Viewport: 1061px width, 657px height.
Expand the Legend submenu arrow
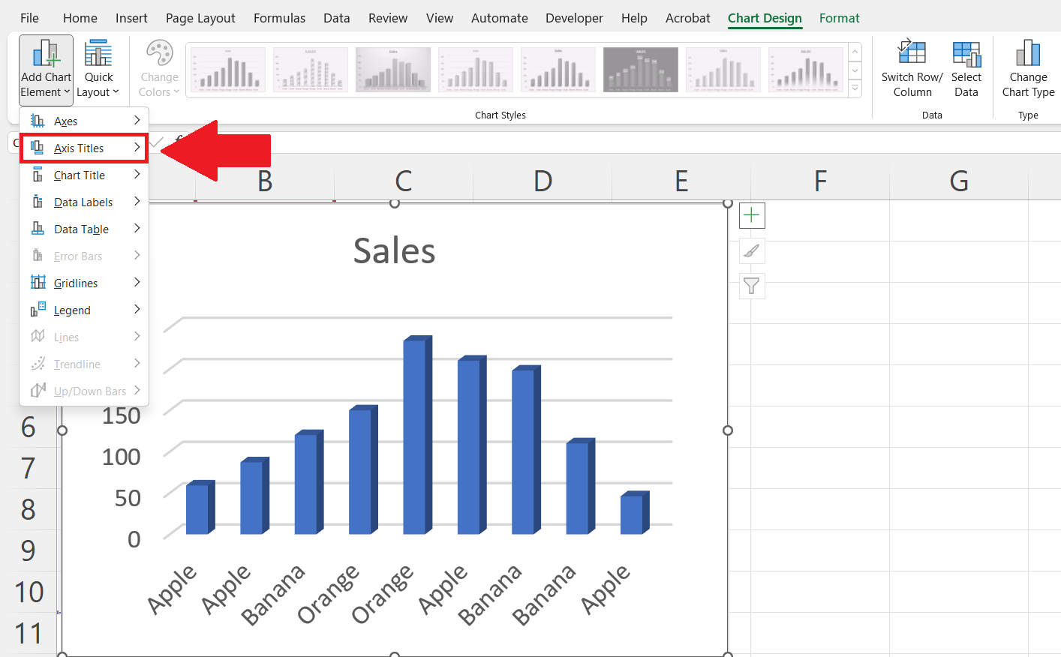pyautogui.click(x=137, y=309)
